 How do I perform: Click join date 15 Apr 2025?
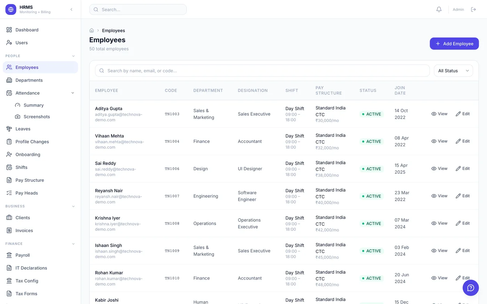[x=401, y=169]
